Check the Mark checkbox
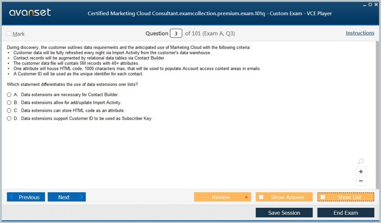 pos(9,34)
